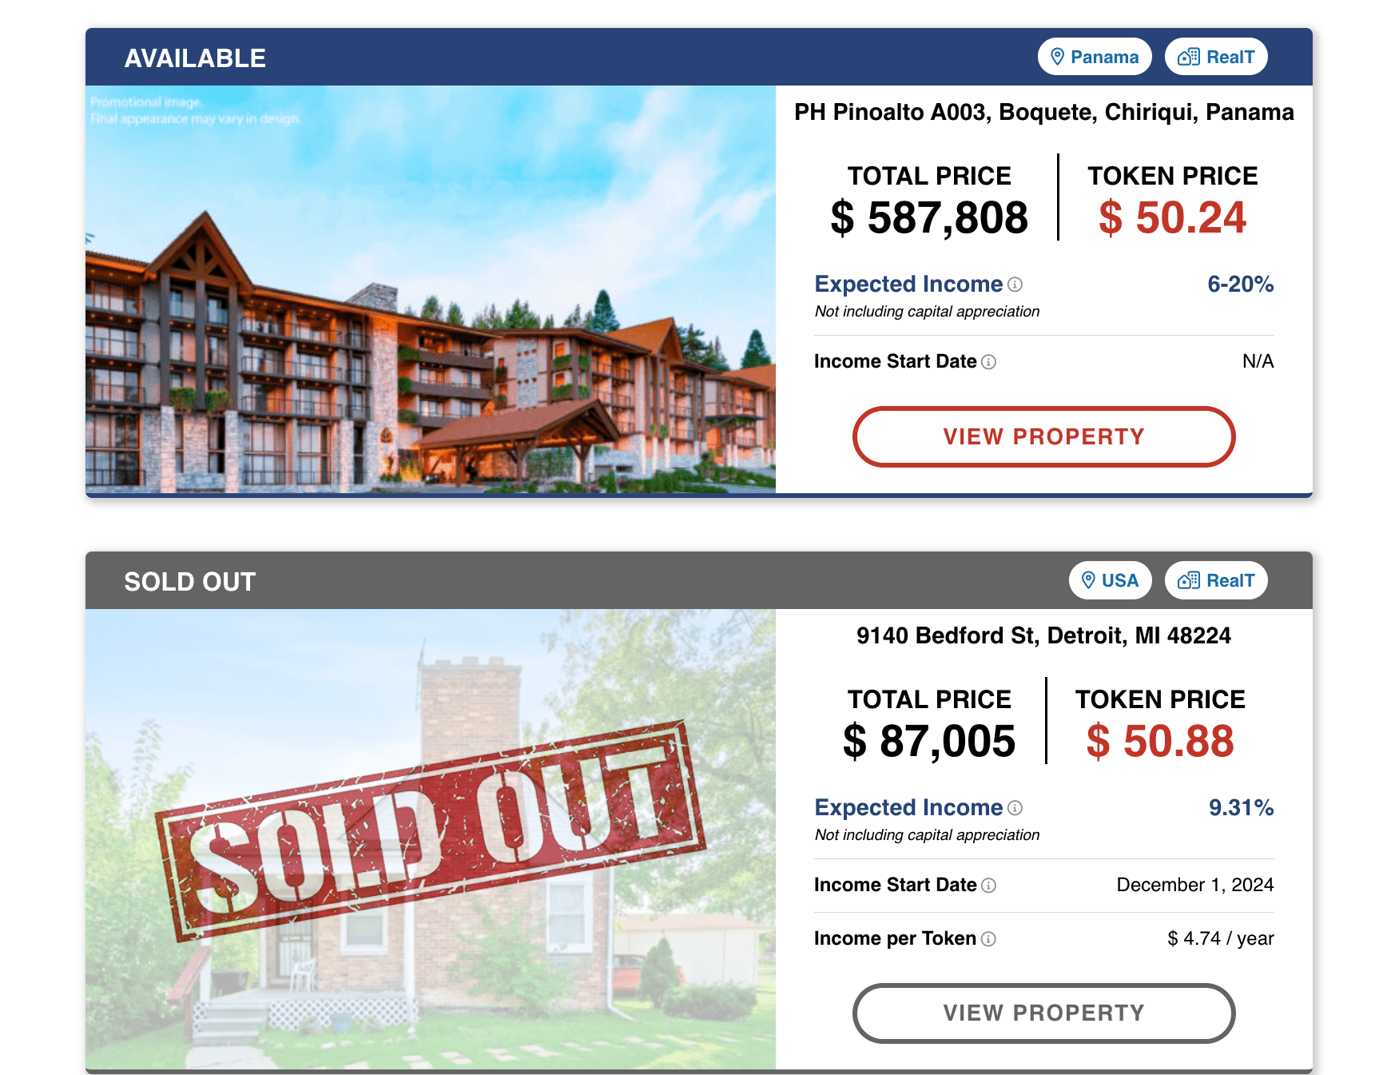This screenshot has height=1075, width=1383.
Task: Click info icon beside Expected Income 6-20%
Action: click(x=1015, y=285)
